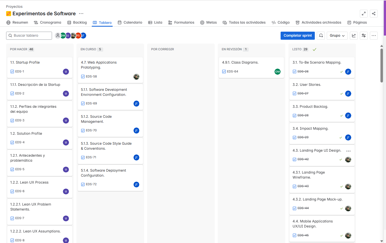Click the scrollbar down arrow
The image size is (386, 243).
pyautogui.click(x=382, y=241)
